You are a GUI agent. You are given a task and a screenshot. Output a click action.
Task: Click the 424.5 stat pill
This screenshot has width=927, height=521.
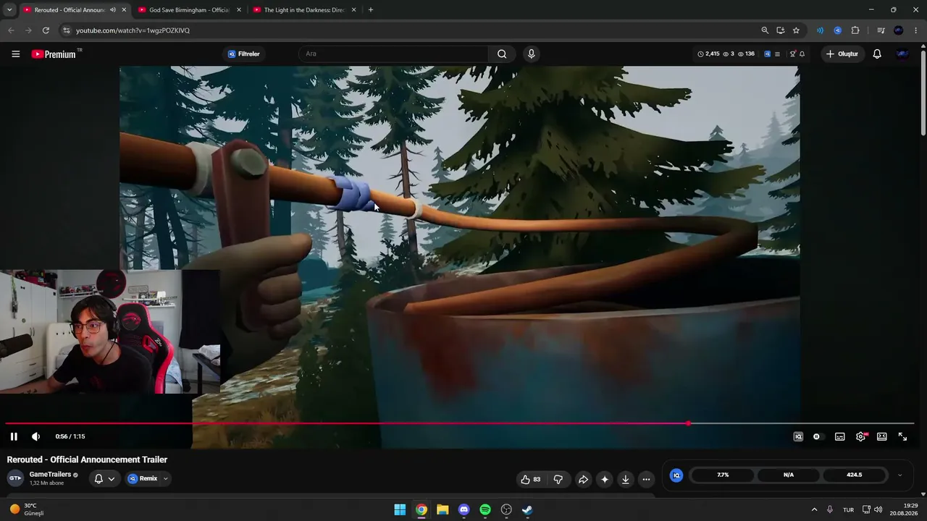click(855, 475)
